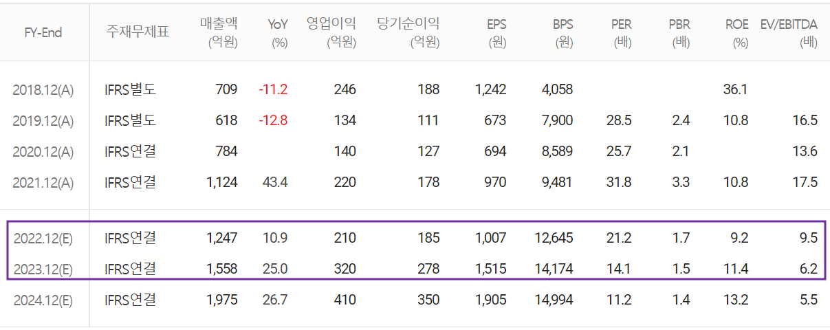Click the 영업이익 (억원) column header

[x=331, y=32]
